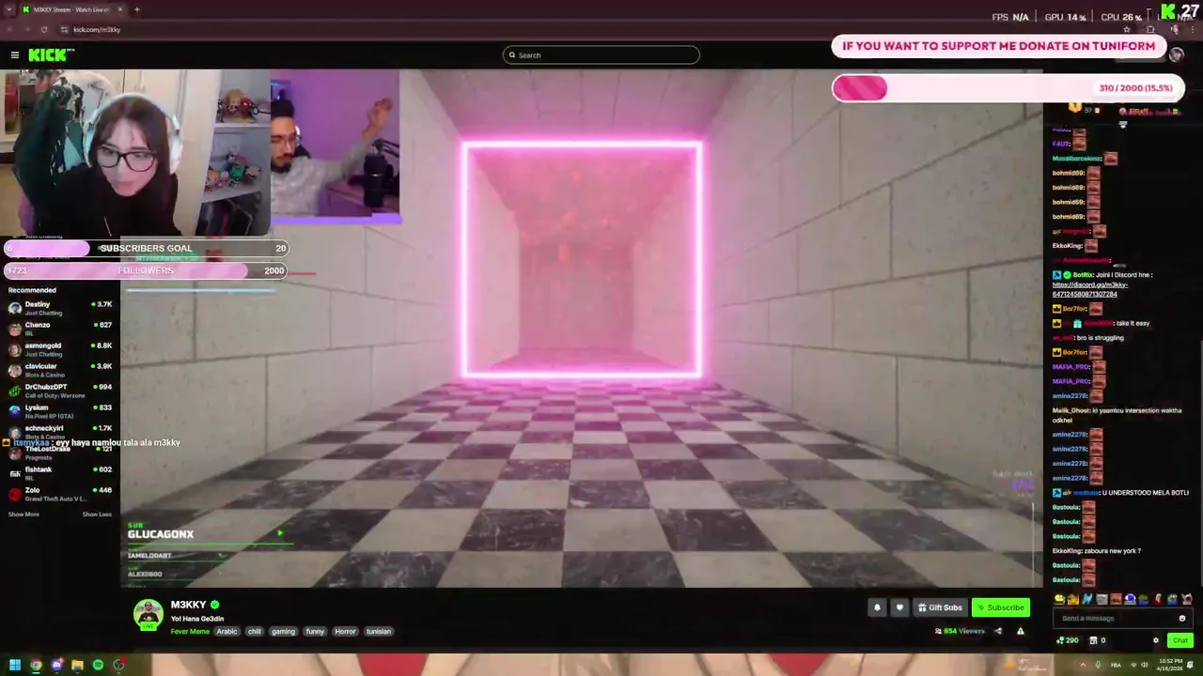Focus the Kick search box

(601, 55)
